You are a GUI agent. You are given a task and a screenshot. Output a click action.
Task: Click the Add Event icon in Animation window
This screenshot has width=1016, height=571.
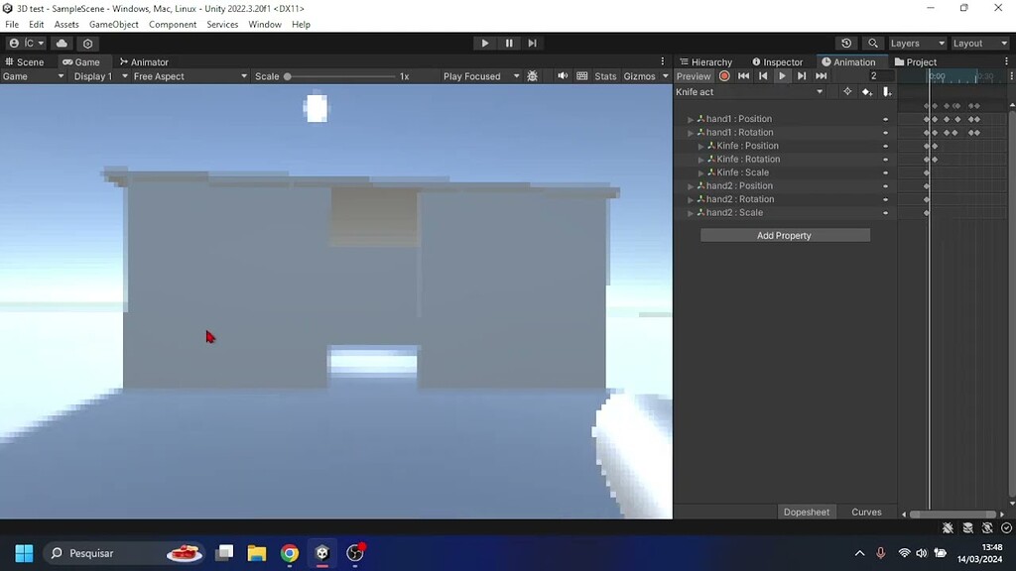tap(886, 91)
